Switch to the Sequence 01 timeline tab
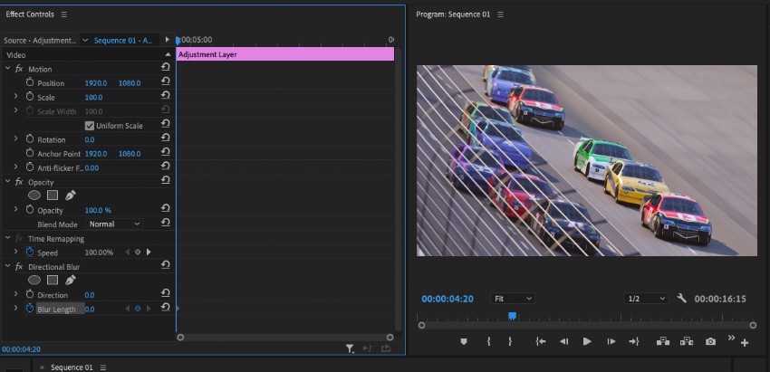 pyautogui.click(x=72, y=367)
